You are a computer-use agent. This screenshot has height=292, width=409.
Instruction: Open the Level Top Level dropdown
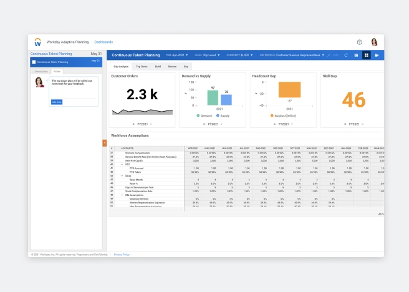[x=207, y=55]
